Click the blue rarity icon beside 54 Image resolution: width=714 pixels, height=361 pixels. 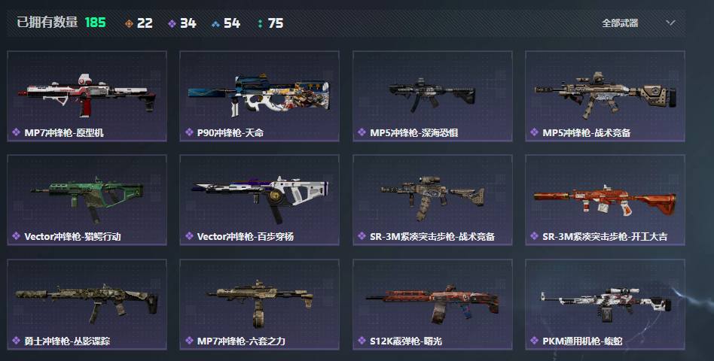click(x=216, y=23)
